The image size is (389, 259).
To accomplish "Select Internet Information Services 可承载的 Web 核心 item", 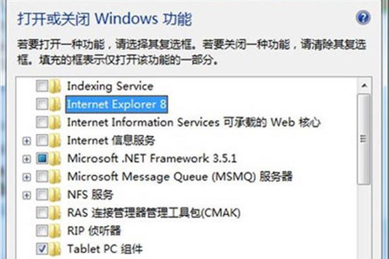I will click(x=194, y=122).
